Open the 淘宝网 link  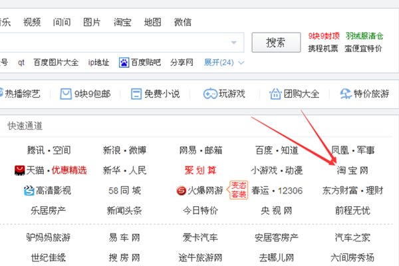352,170
